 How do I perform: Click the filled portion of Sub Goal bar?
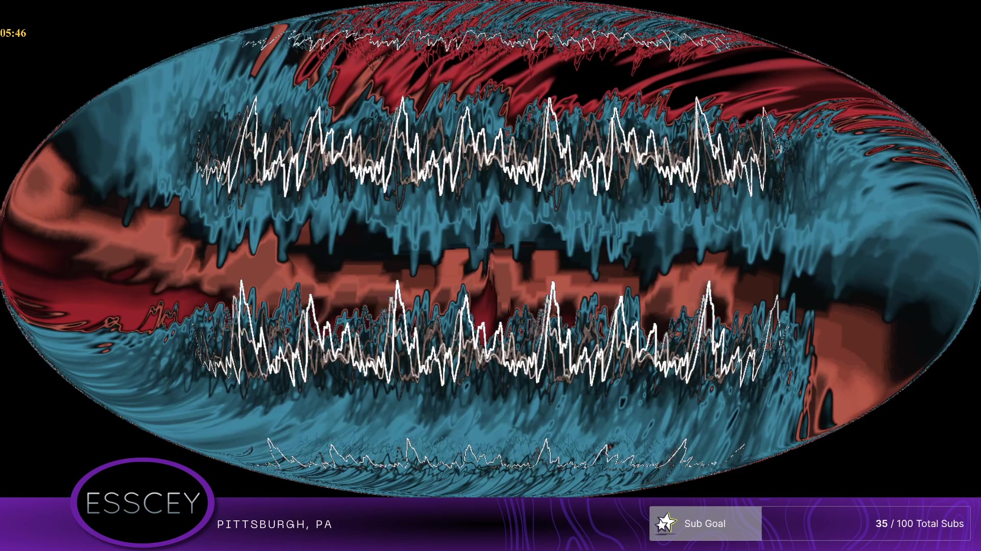point(743,523)
